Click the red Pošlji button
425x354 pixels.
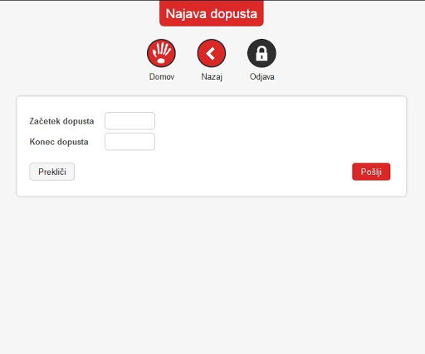point(371,172)
